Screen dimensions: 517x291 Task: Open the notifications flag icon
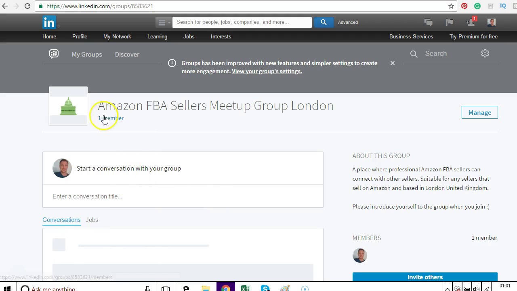pos(449,22)
